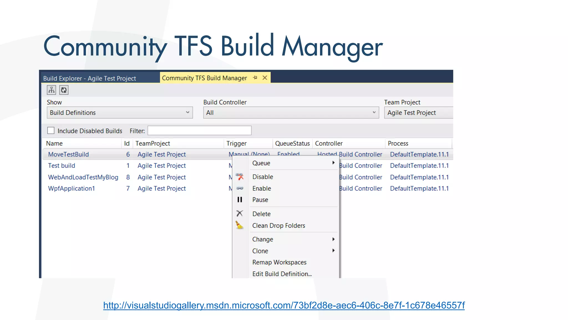
Task: Toggle Include Disabled Builds checkbox
Action: pos(51,131)
